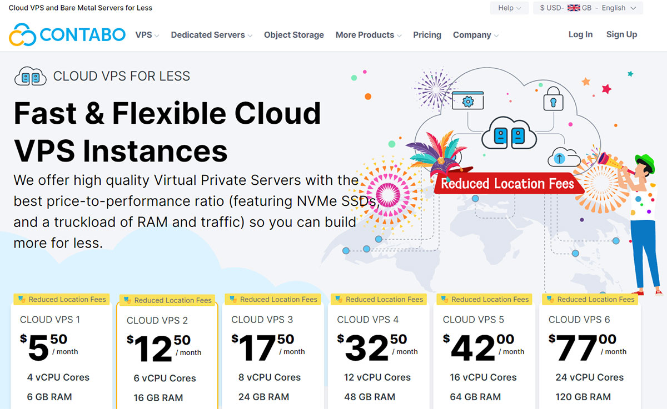667x409 pixels.
Task: Select the CLOUD VPS 2 plan title
Action: point(157,320)
